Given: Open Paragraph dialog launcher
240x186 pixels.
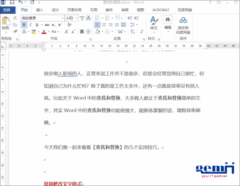Looking at the screenshot, I should click(144, 39).
